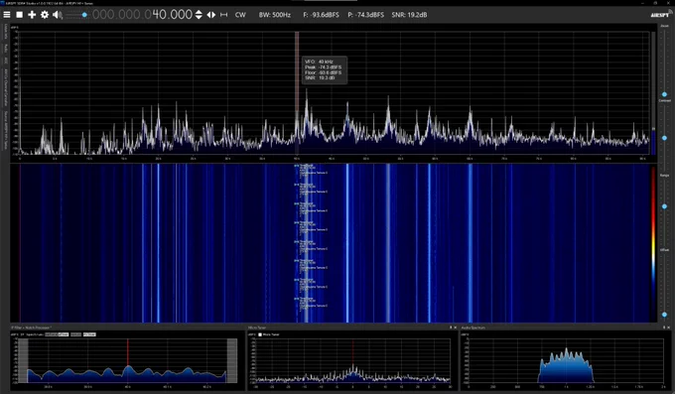Open settings with the gear icon
Image resolution: width=675 pixels, height=394 pixels.
coord(45,15)
